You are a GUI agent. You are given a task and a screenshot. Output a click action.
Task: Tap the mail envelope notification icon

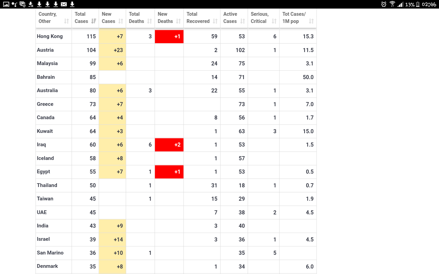(x=64, y=4)
